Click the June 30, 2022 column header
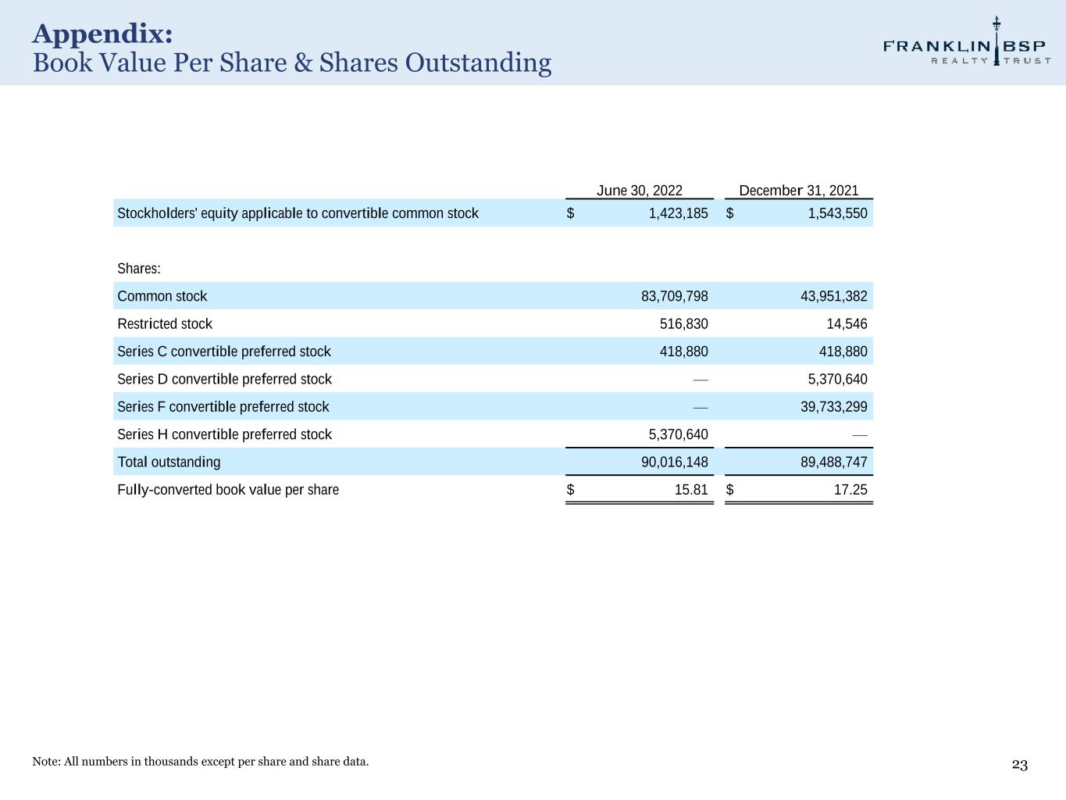 coord(639,191)
